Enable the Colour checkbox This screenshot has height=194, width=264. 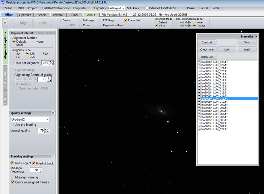[x=60, y=20]
